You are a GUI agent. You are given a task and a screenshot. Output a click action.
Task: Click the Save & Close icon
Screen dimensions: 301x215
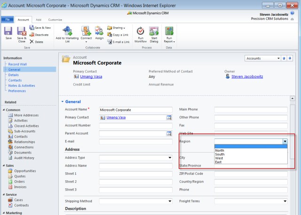click(x=22, y=31)
